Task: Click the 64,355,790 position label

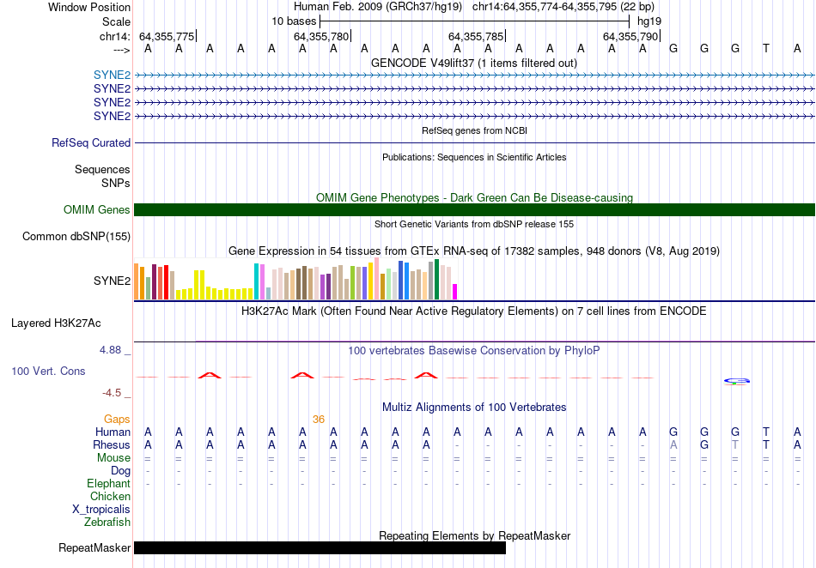Action: [630, 36]
